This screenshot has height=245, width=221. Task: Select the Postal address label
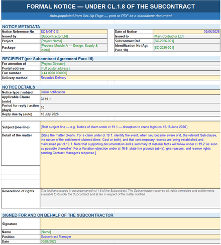point(21,68)
